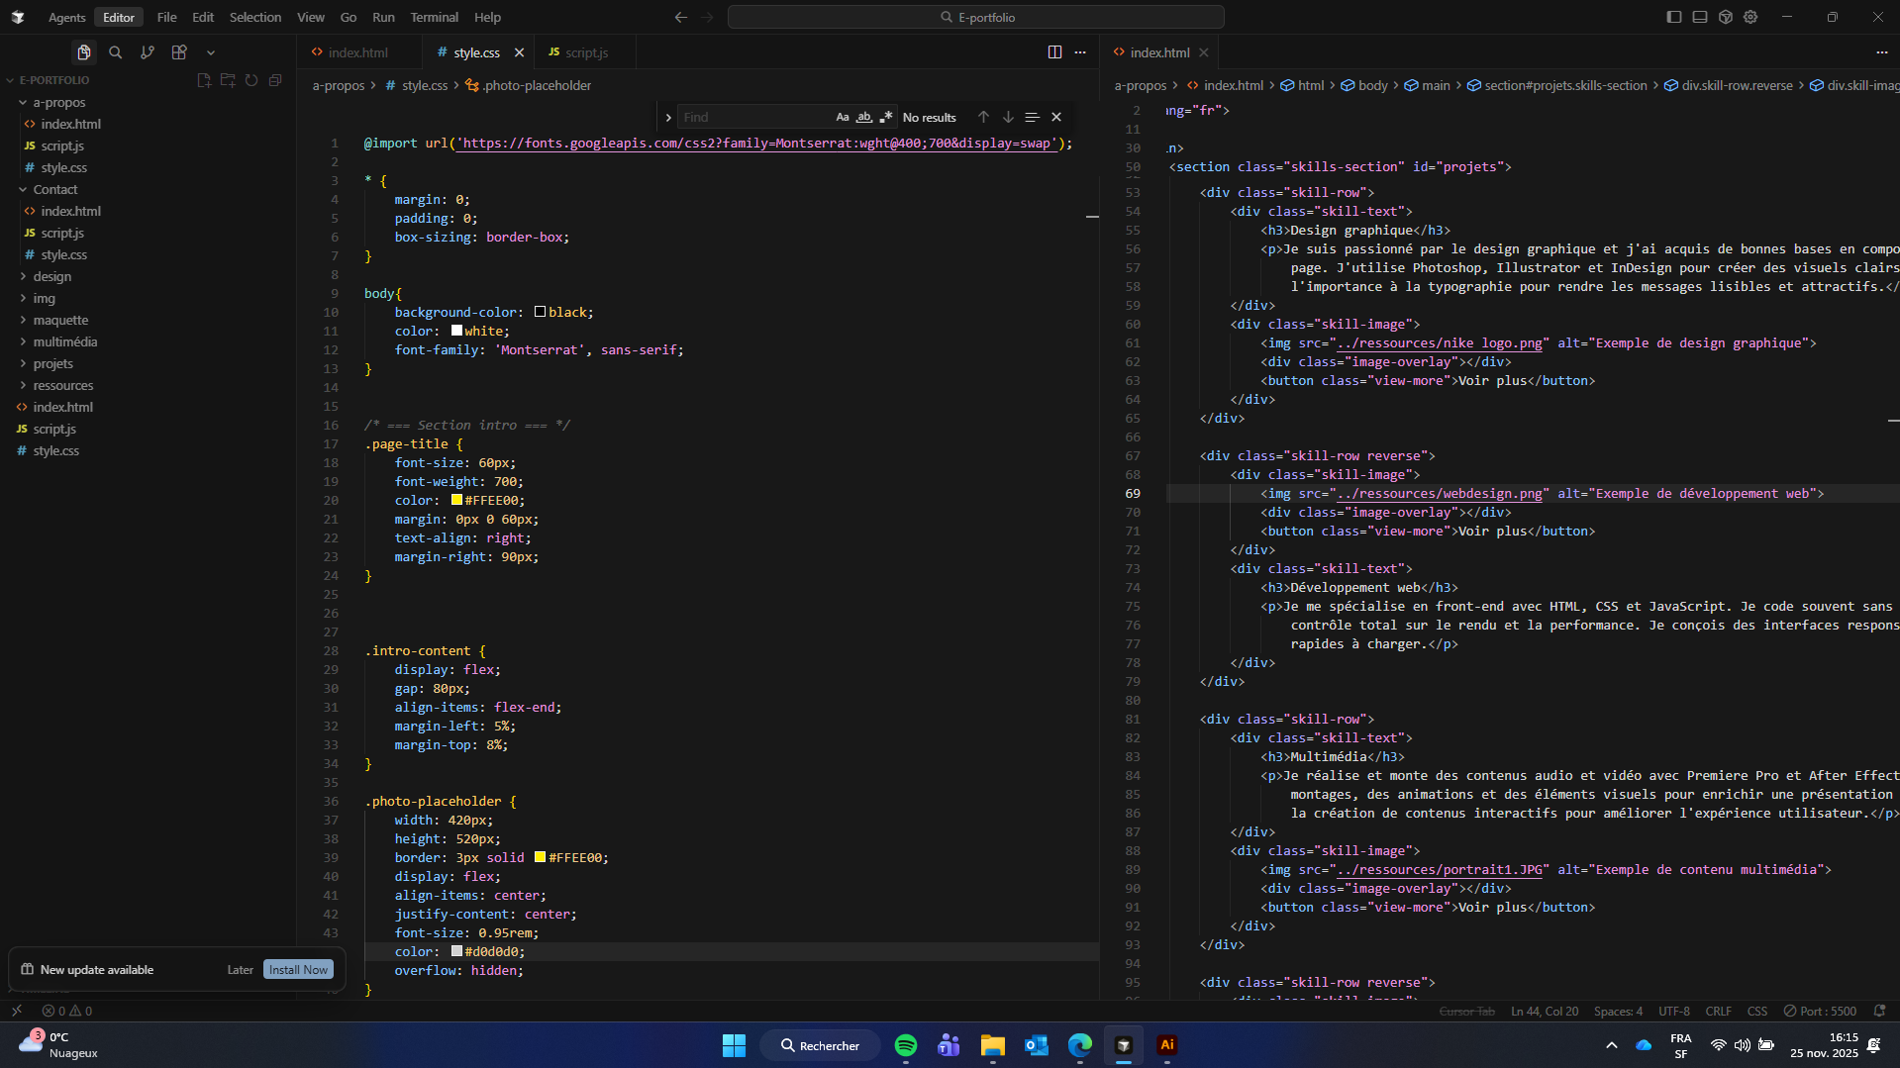Click the #FFEE00 swatch beside border property

point(540,857)
